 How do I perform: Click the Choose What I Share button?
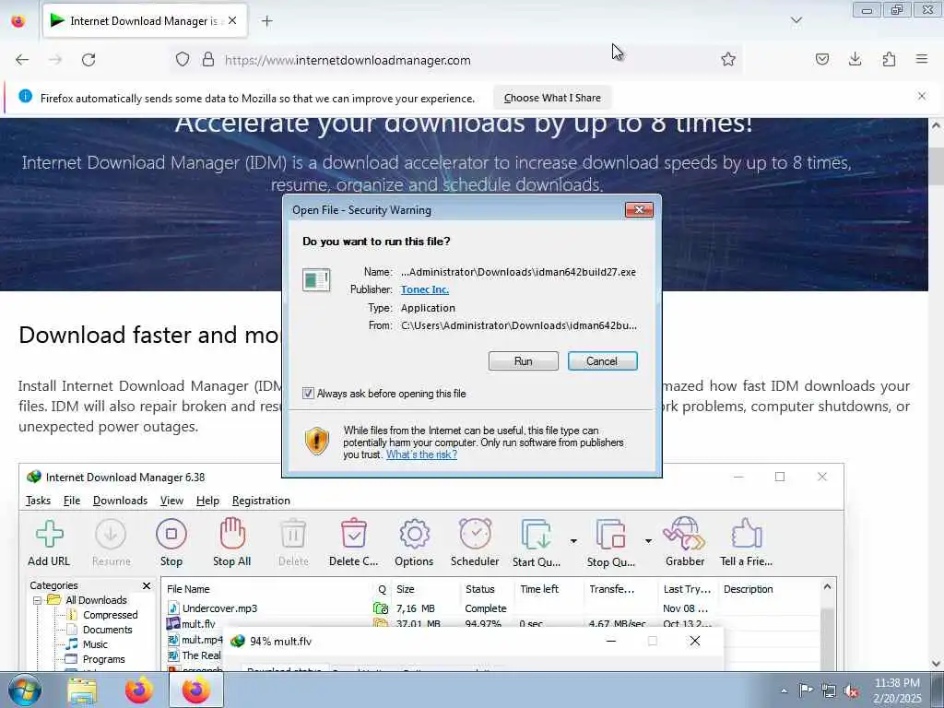552,98
